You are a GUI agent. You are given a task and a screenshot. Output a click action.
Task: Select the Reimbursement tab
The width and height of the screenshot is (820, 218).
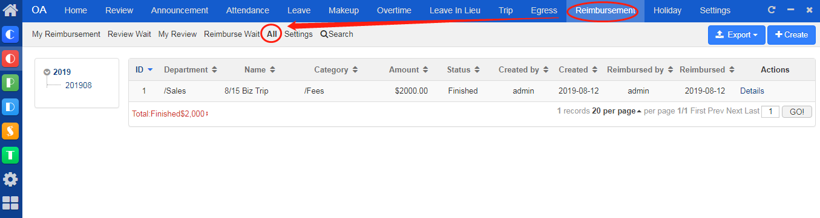tap(605, 10)
